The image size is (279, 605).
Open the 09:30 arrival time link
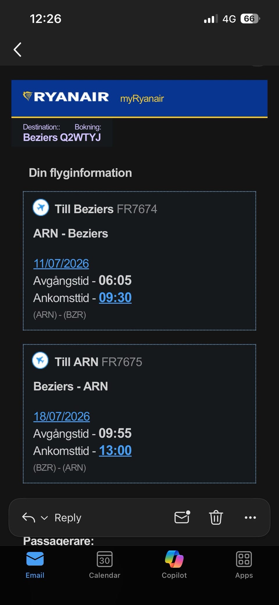[x=115, y=298]
